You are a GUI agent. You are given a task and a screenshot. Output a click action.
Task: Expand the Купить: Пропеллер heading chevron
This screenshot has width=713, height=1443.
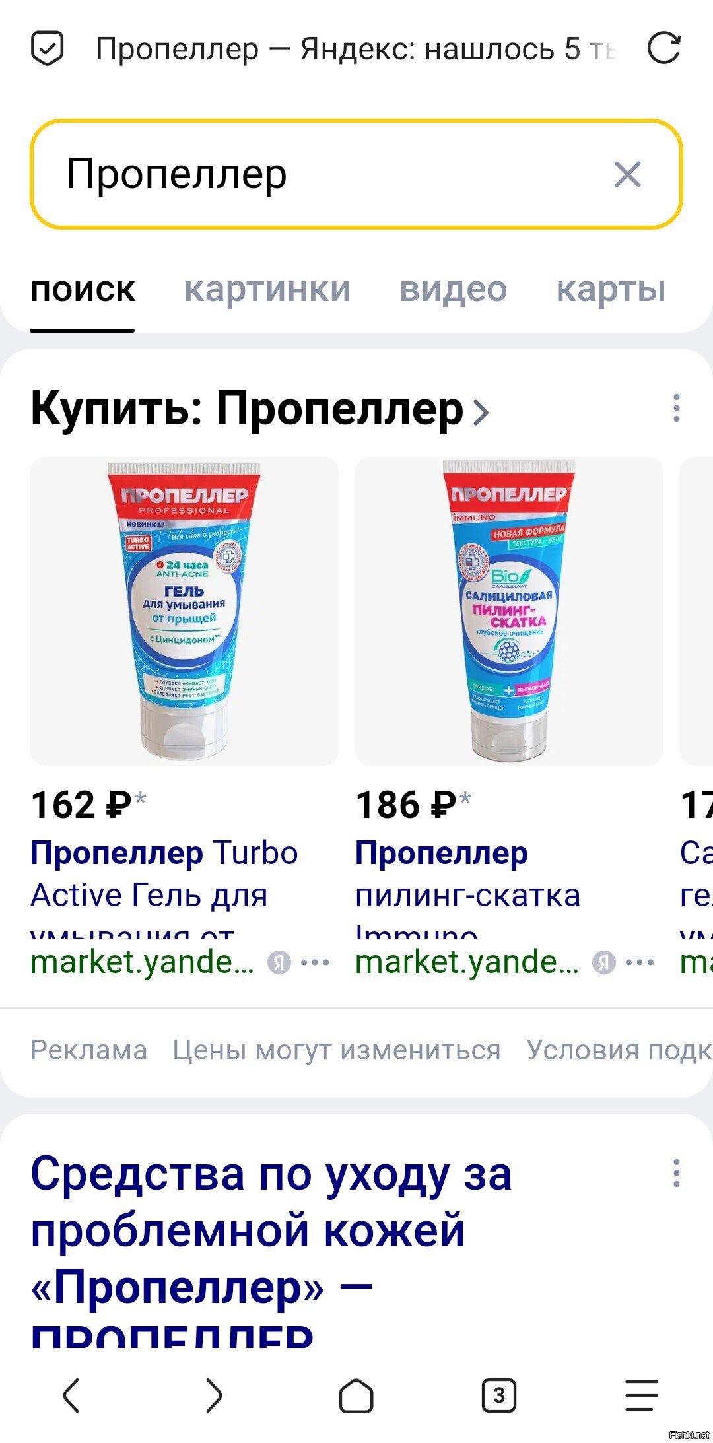(x=482, y=412)
